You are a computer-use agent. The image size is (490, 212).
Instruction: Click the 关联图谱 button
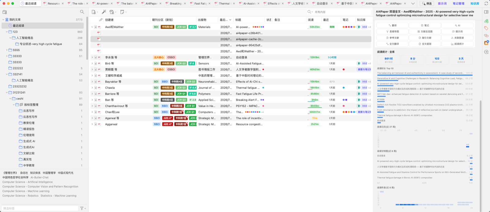pos(458,38)
